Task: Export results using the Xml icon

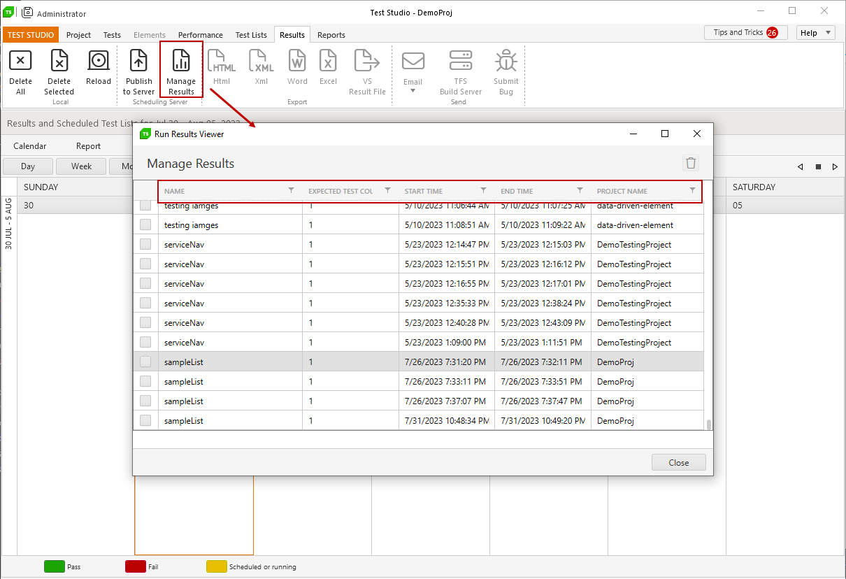Action: tap(261, 61)
